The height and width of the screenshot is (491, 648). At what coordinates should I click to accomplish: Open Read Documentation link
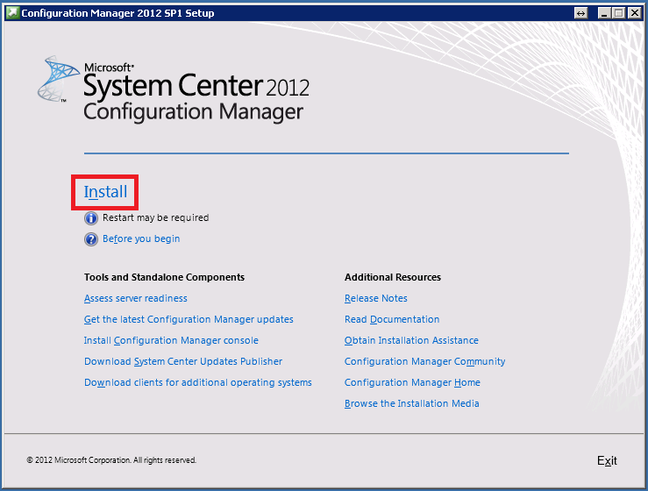pyautogui.click(x=392, y=319)
